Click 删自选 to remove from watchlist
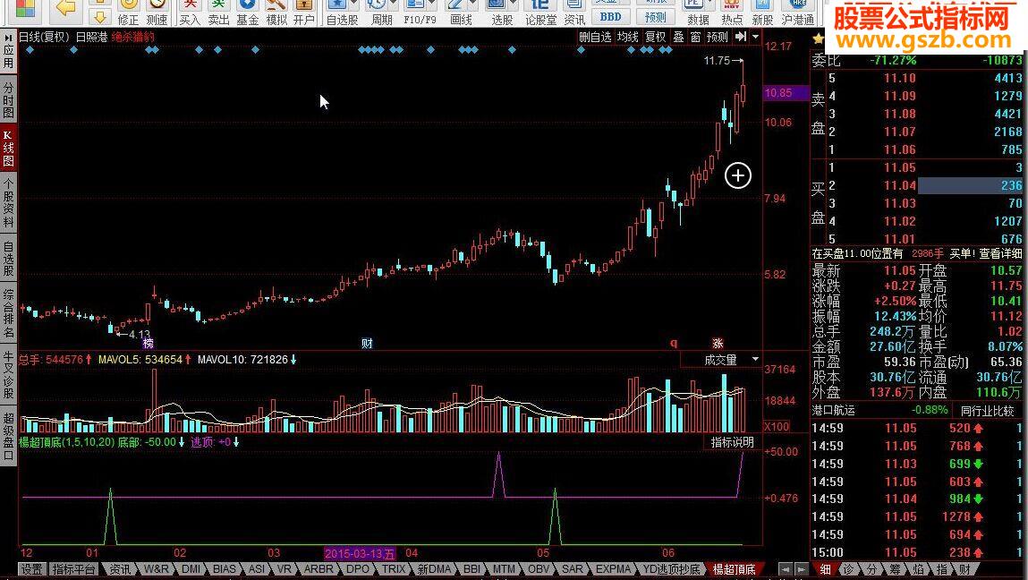 [595, 37]
